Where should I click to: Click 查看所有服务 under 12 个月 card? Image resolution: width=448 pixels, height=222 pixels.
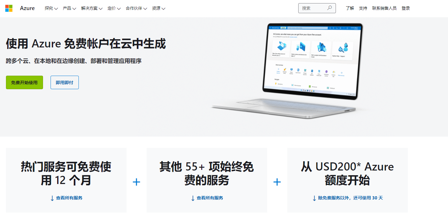69,198
